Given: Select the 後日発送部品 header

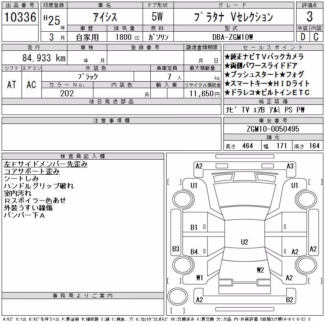Looking at the screenshot, I should 111,101.
